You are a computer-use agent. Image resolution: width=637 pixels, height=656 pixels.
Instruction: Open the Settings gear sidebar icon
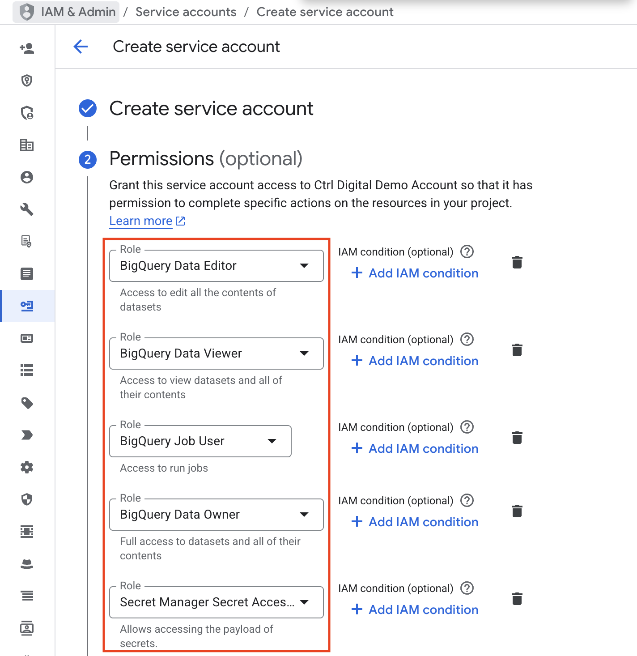[27, 467]
